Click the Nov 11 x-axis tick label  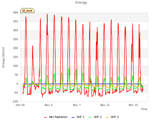(105, 105)
